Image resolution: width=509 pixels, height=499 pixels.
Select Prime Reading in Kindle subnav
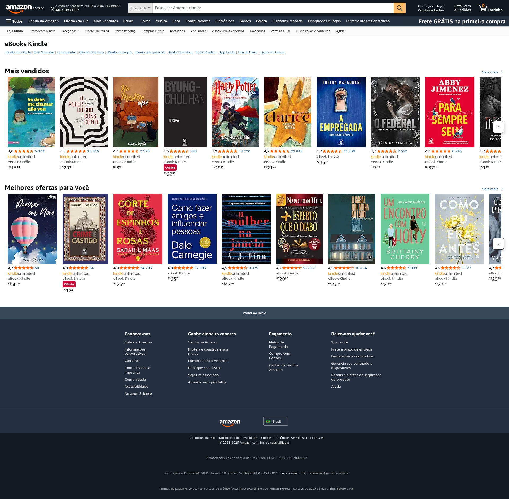[x=125, y=31]
